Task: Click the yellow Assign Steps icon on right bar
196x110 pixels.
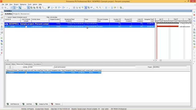Action: 194,47
